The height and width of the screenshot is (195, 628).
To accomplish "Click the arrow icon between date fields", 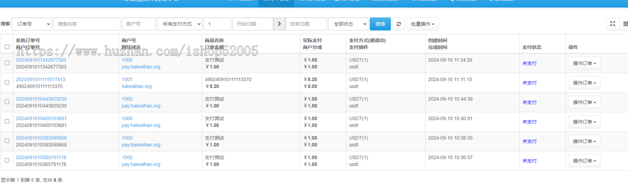I will 279,24.
